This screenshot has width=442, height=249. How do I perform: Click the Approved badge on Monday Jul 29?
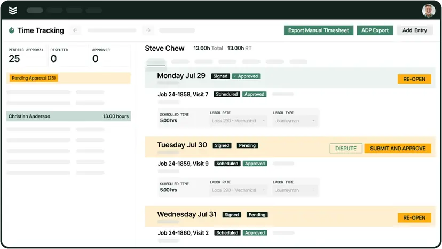pos(246,76)
